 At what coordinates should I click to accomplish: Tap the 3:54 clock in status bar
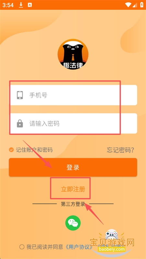[8, 5]
